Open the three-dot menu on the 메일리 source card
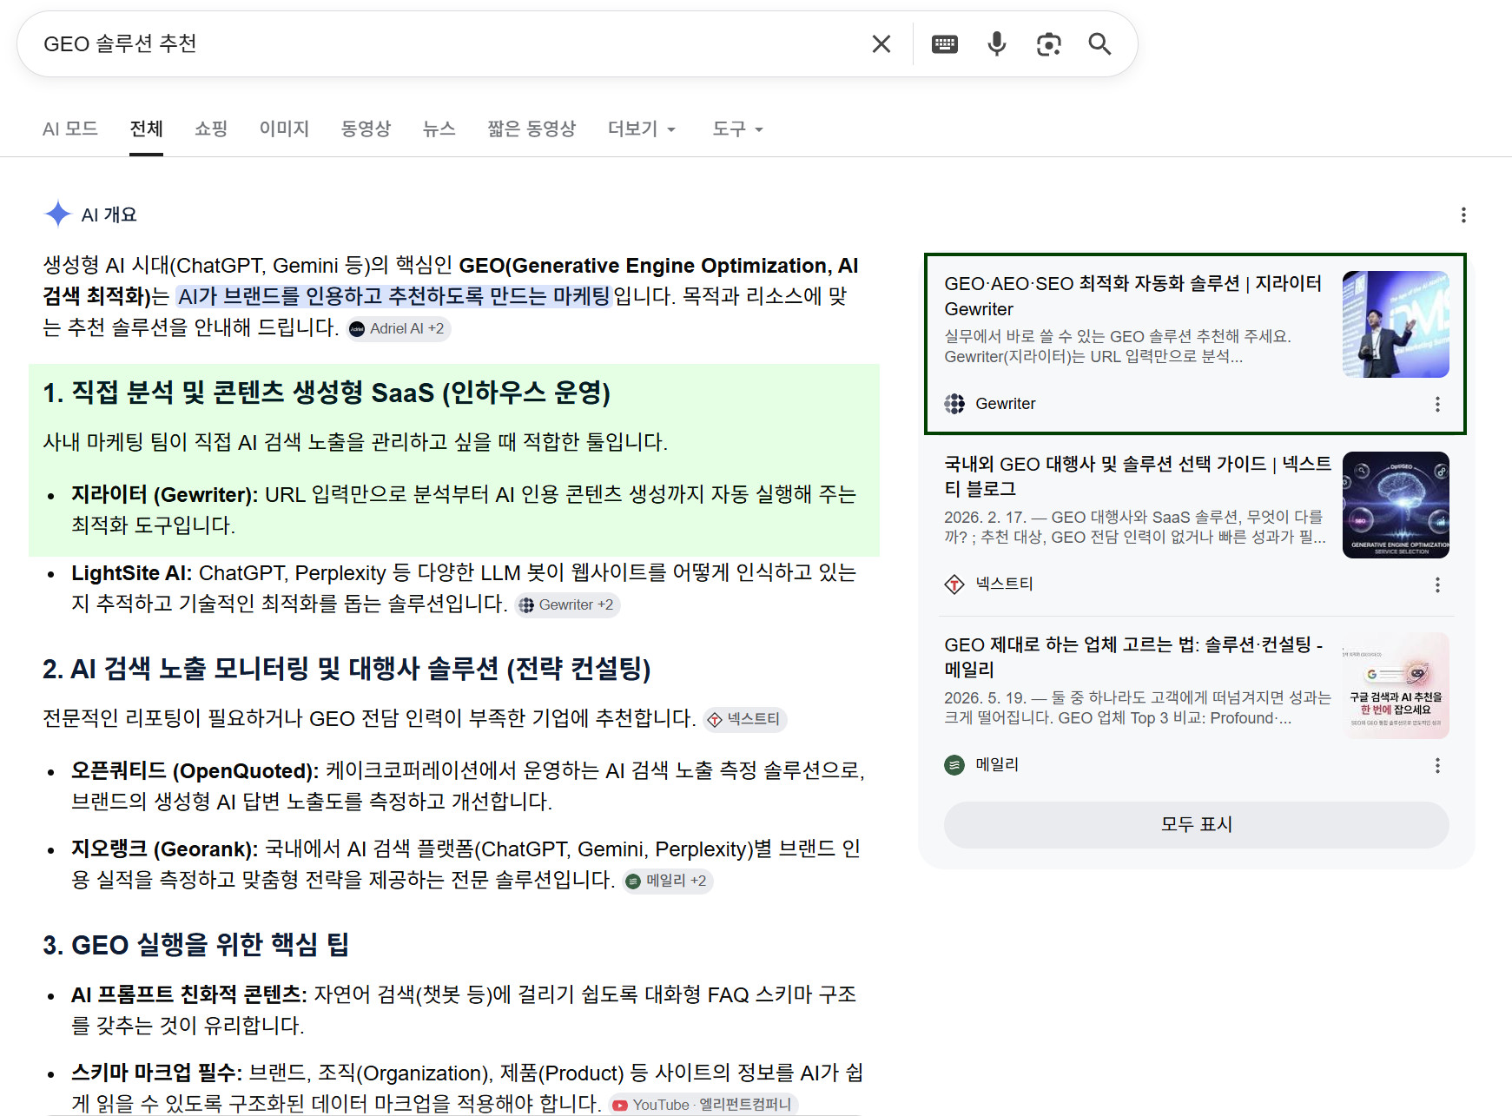 tap(1437, 765)
